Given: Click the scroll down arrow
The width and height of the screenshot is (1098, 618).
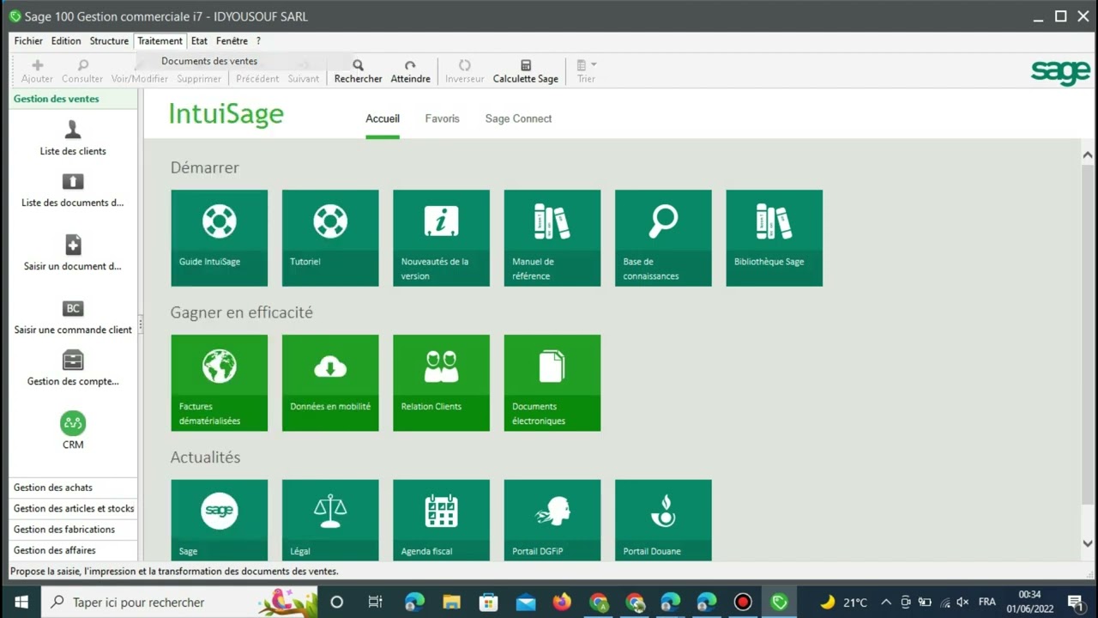Looking at the screenshot, I should click(1088, 543).
